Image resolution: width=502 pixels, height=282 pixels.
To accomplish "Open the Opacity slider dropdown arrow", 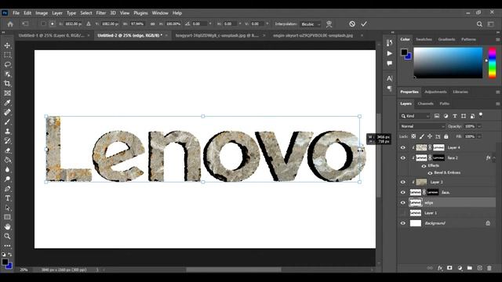I will point(479,127).
